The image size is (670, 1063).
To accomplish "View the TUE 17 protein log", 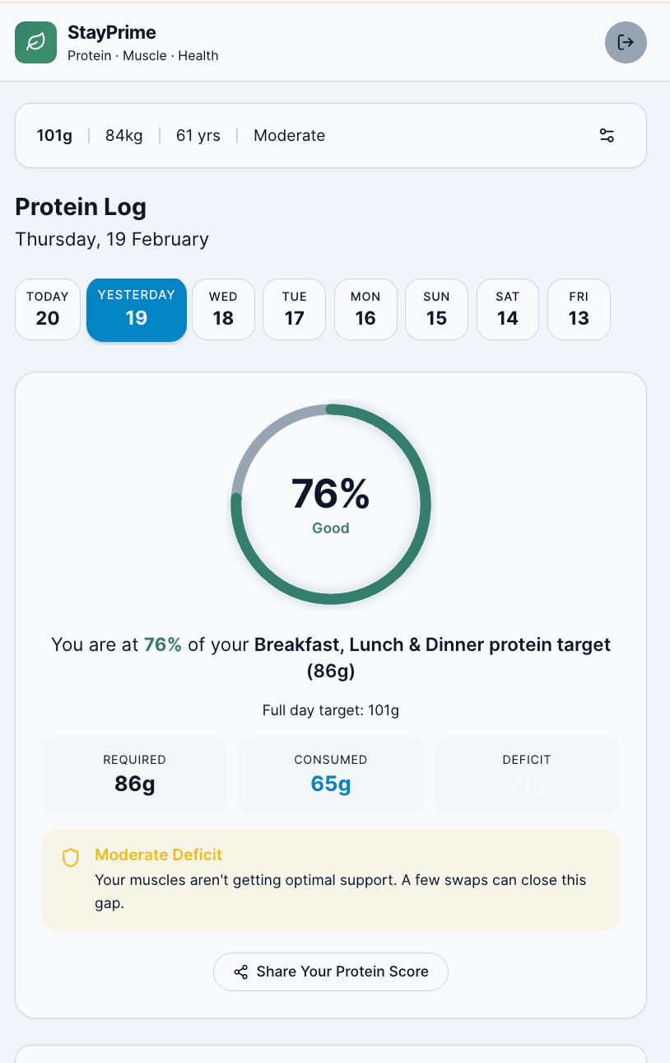I will point(294,310).
